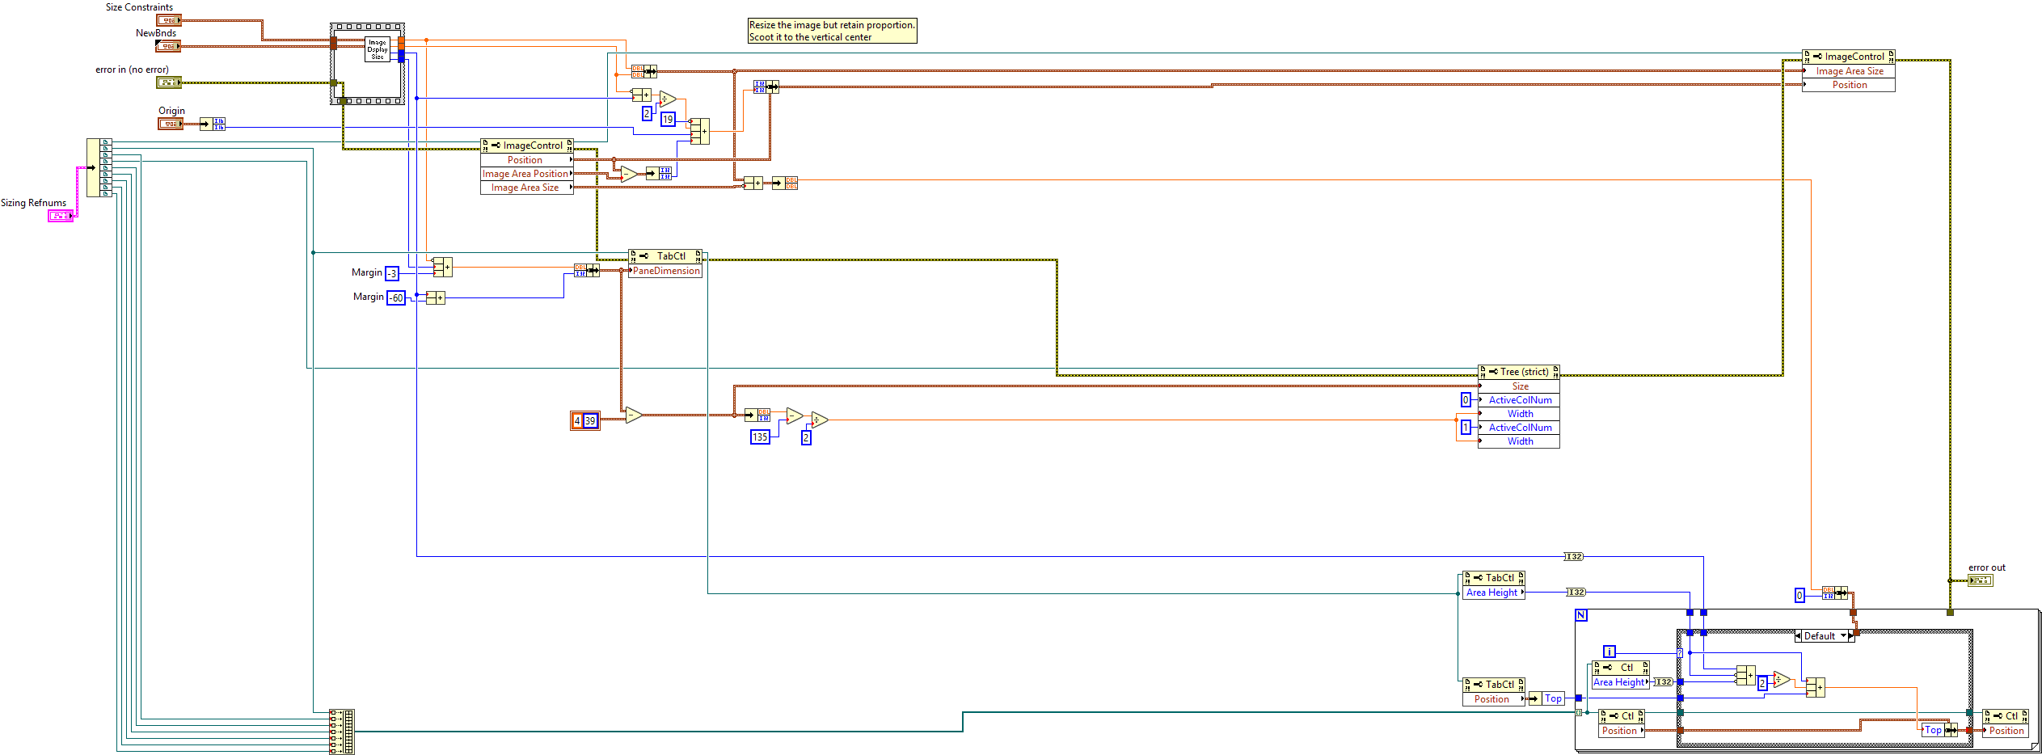
Task: Click the Sizing Refnums terminal
Action: pos(61,216)
